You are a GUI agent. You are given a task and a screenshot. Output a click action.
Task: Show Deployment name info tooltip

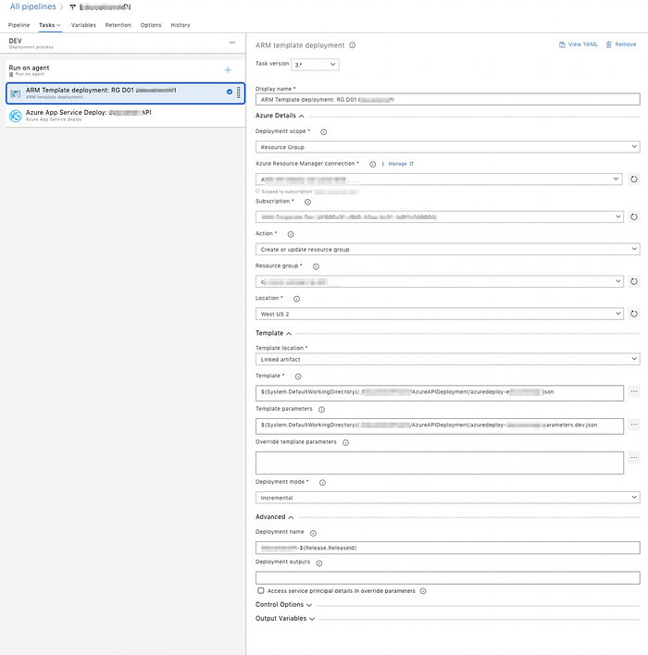(313, 534)
